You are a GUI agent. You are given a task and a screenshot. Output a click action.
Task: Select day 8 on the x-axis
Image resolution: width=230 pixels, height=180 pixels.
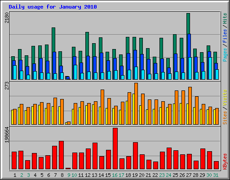click(62, 175)
